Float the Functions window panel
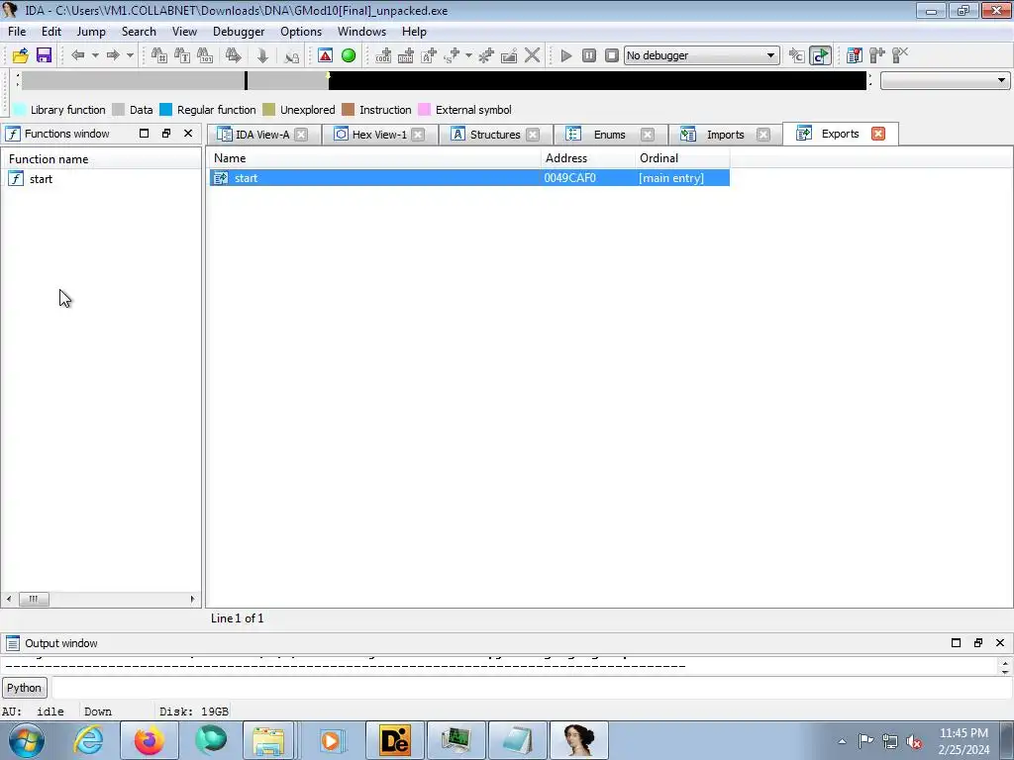This screenshot has width=1014, height=760. coord(166,134)
